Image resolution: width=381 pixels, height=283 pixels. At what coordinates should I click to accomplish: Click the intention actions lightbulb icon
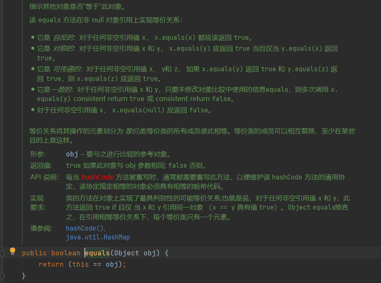12,251
